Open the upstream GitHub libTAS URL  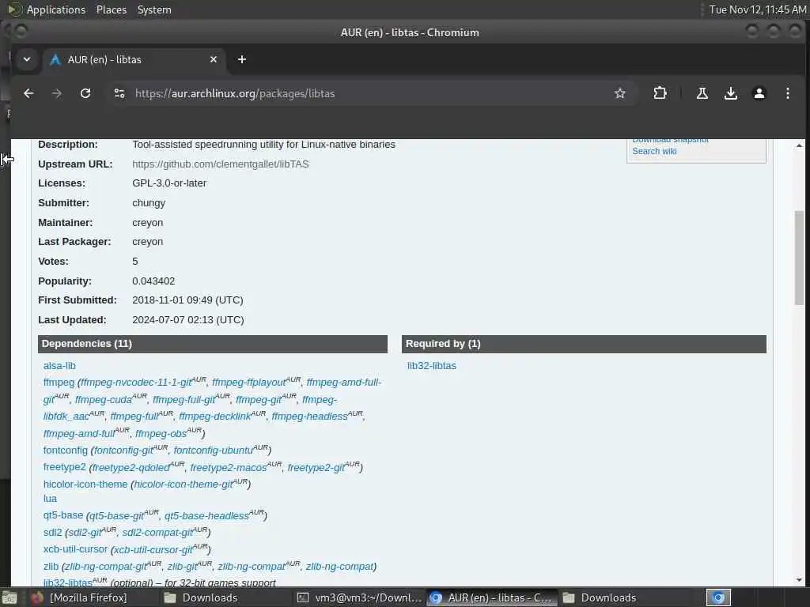coord(220,164)
